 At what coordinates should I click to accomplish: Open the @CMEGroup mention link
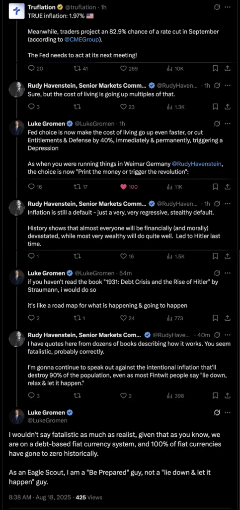(x=81, y=40)
